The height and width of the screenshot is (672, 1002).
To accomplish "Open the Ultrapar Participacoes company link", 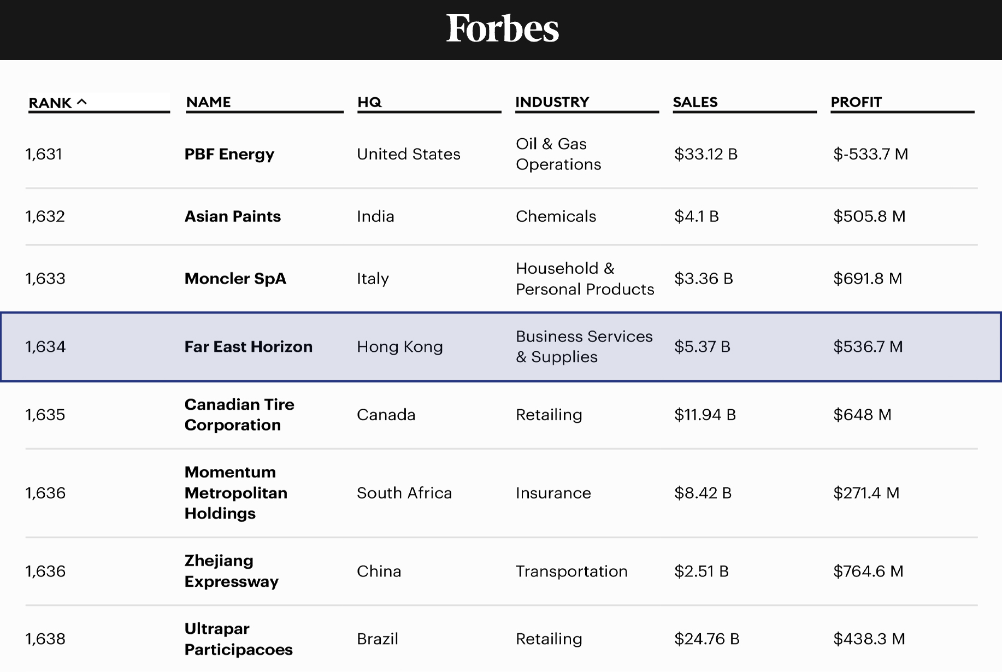I will click(238, 639).
